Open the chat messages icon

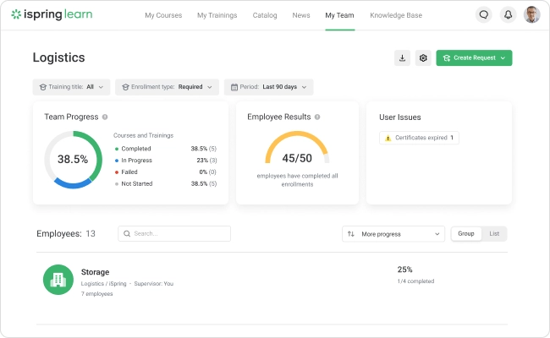[483, 14]
